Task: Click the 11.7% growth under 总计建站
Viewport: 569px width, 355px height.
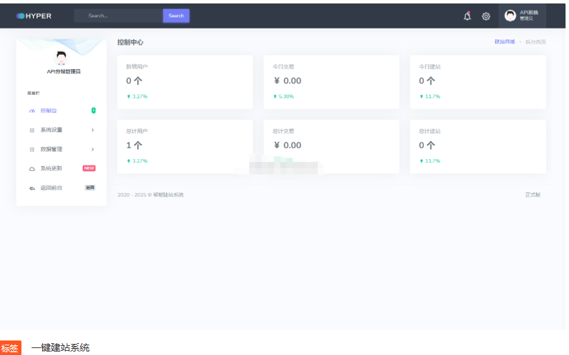Action: 430,161
